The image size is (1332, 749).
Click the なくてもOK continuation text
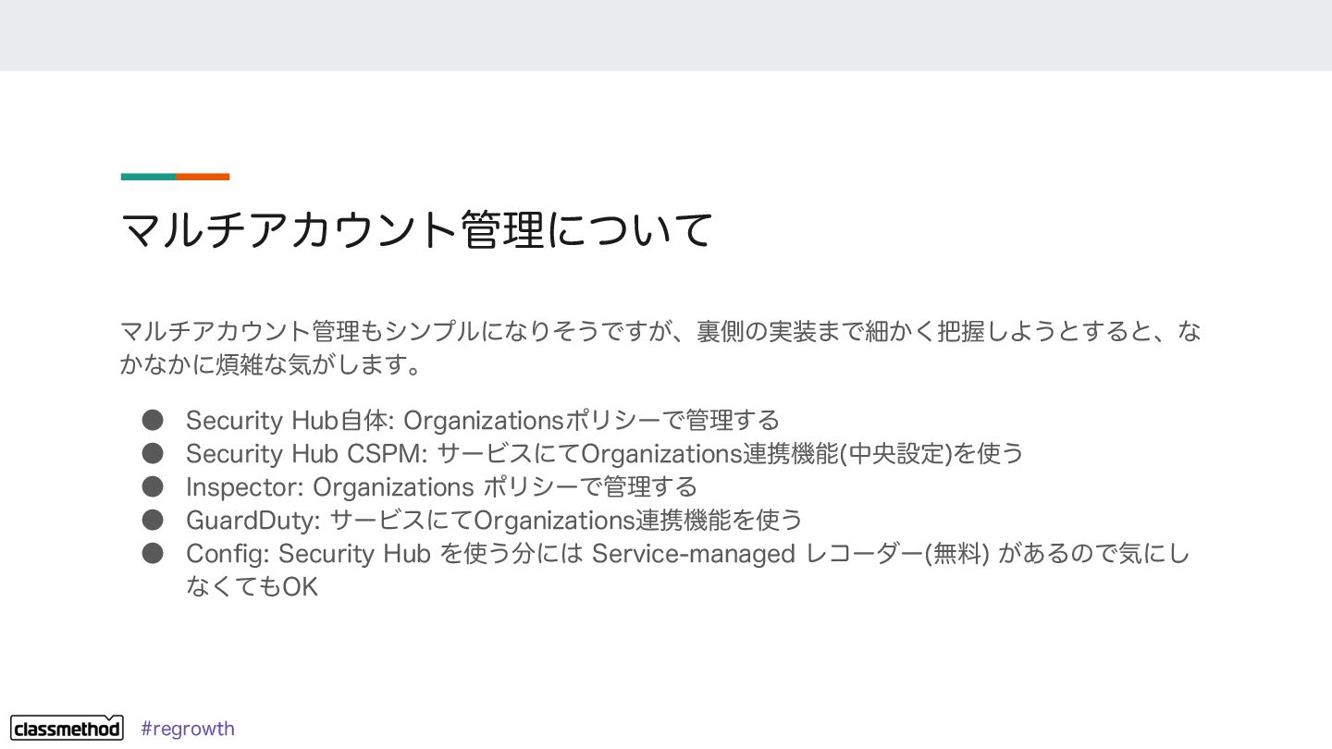click(x=252, y=587)
